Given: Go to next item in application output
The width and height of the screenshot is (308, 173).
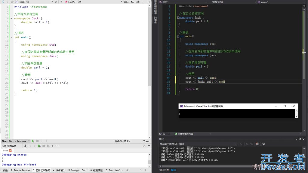Looking at the screenshot, I should (x=35, y=146).
